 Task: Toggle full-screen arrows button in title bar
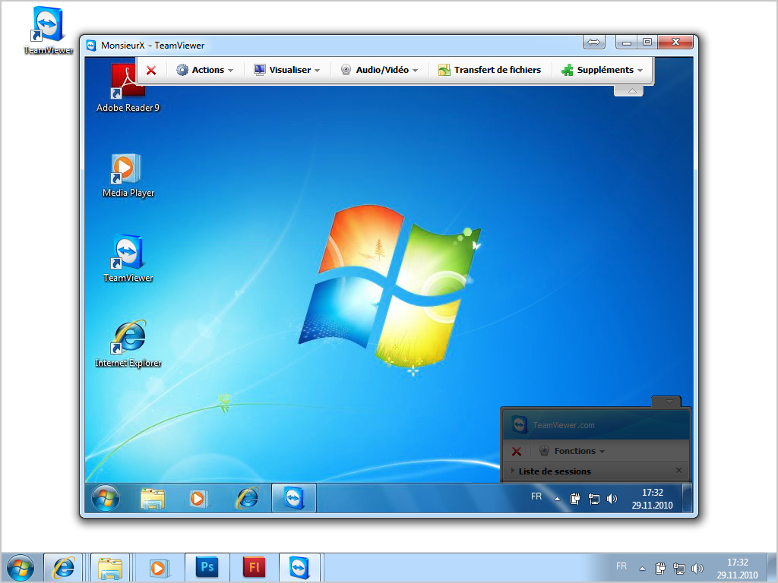point(594,43)
